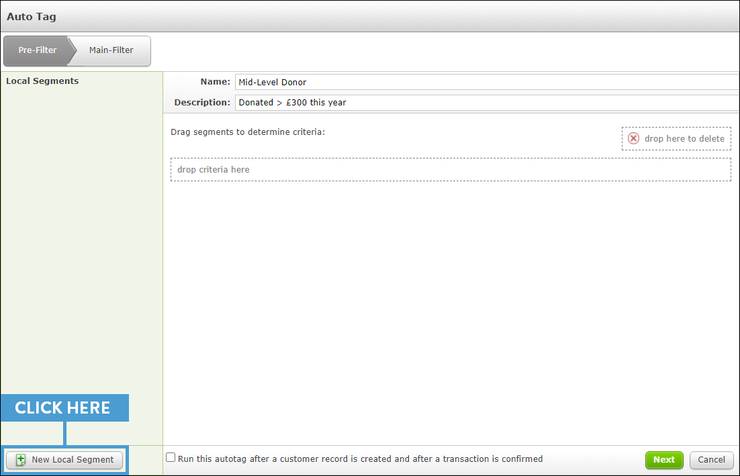Enable run autotag after customer record creation
The image size is (740, 476).
pyautogui.click(x=171, y=457)
